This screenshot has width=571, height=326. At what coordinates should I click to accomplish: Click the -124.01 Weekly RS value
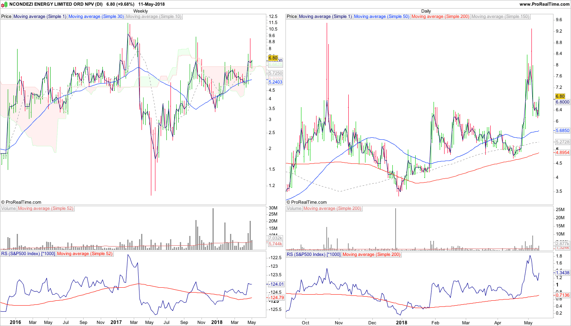(276, 284)
